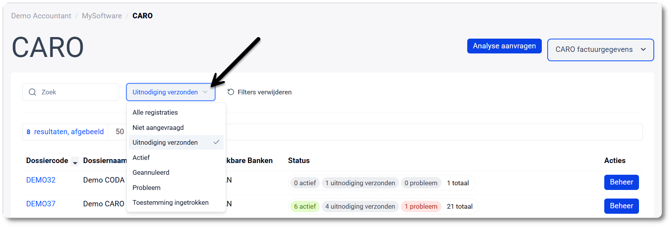Collapse the Uitnodiging verzonden filter dropdown

click(x=171, y=92)
